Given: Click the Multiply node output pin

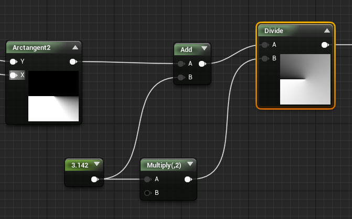Looking at the screenshot, I should pyautogui.click(x=188, y=179).
